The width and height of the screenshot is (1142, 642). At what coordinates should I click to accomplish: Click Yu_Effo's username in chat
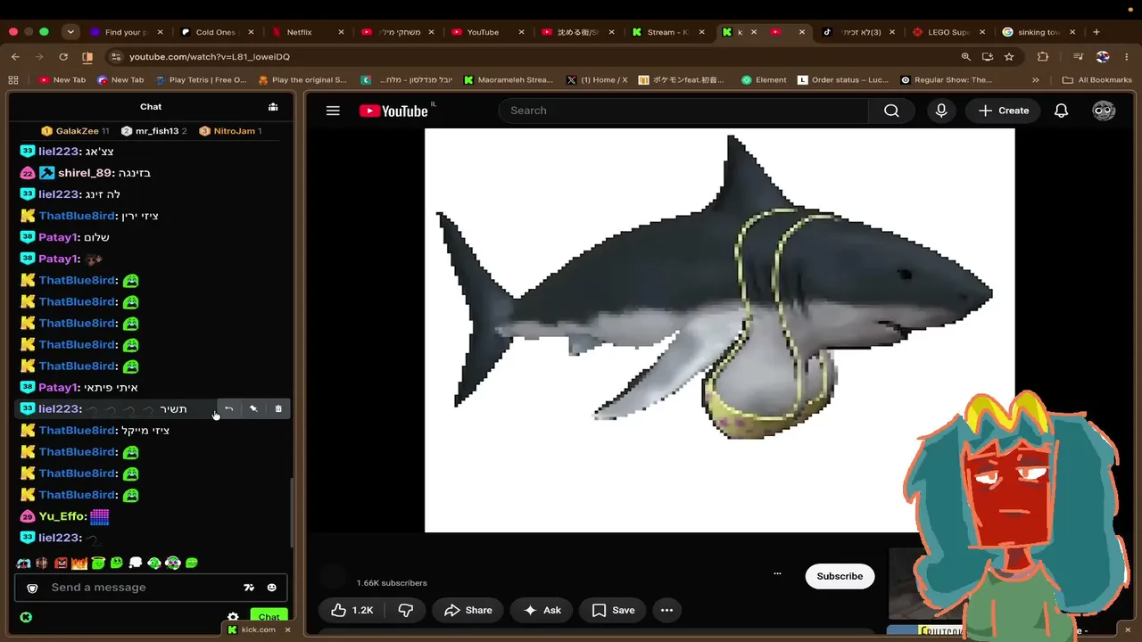tap(62, 516)
